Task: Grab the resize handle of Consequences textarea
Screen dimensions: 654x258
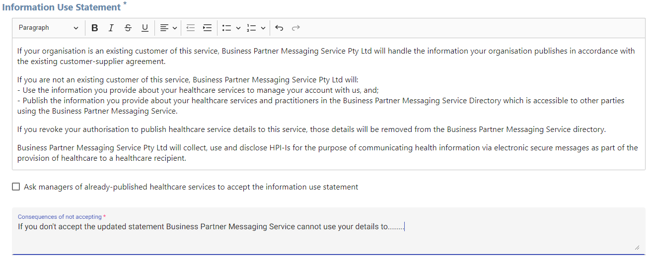Action: click(x=637, y=247)
